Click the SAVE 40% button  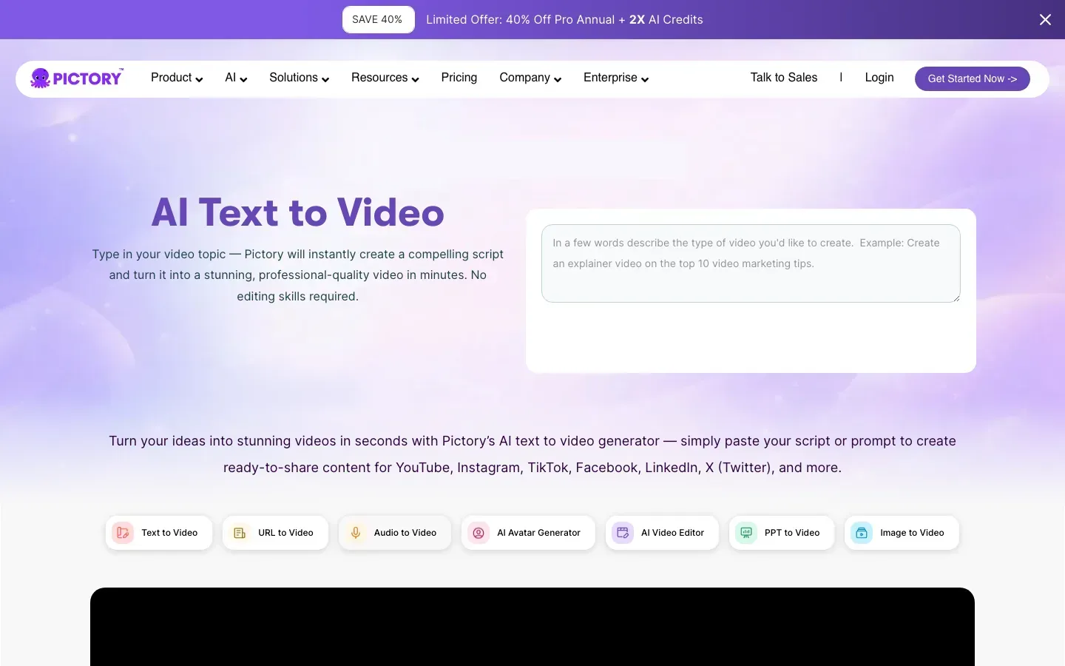point(378,20)
